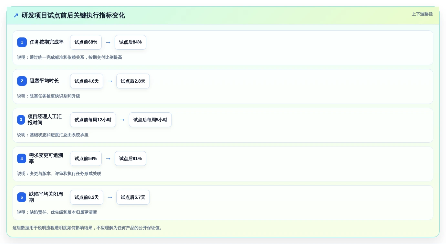The image size is (446, 244).
Task: Click the note 通过统一完成标准和依赖关系
Action: click(x=69, y=57)
